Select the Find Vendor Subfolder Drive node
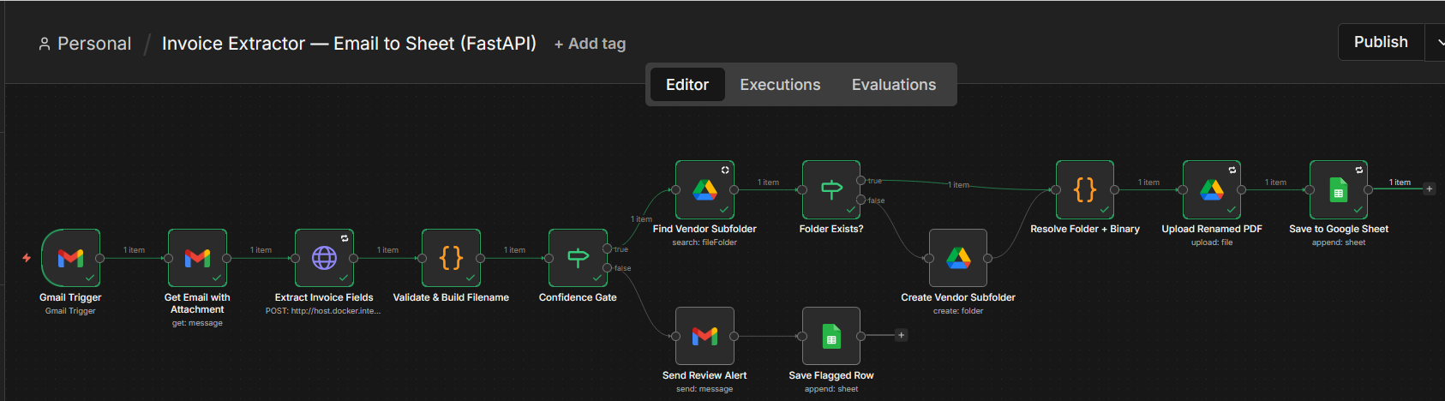This screenshot has width=1445, height=401. pyautogui.click(x=705, y=189)
